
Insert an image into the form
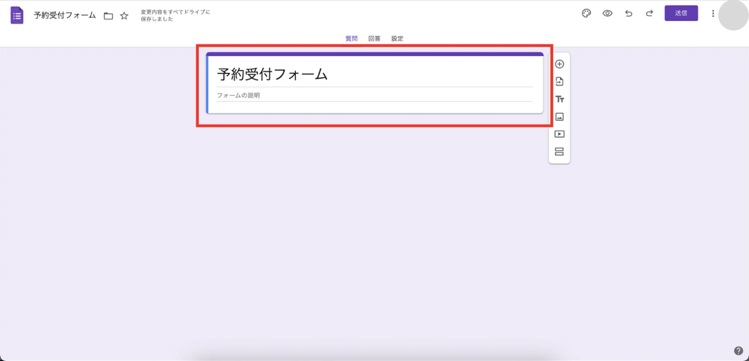[560, 117]
